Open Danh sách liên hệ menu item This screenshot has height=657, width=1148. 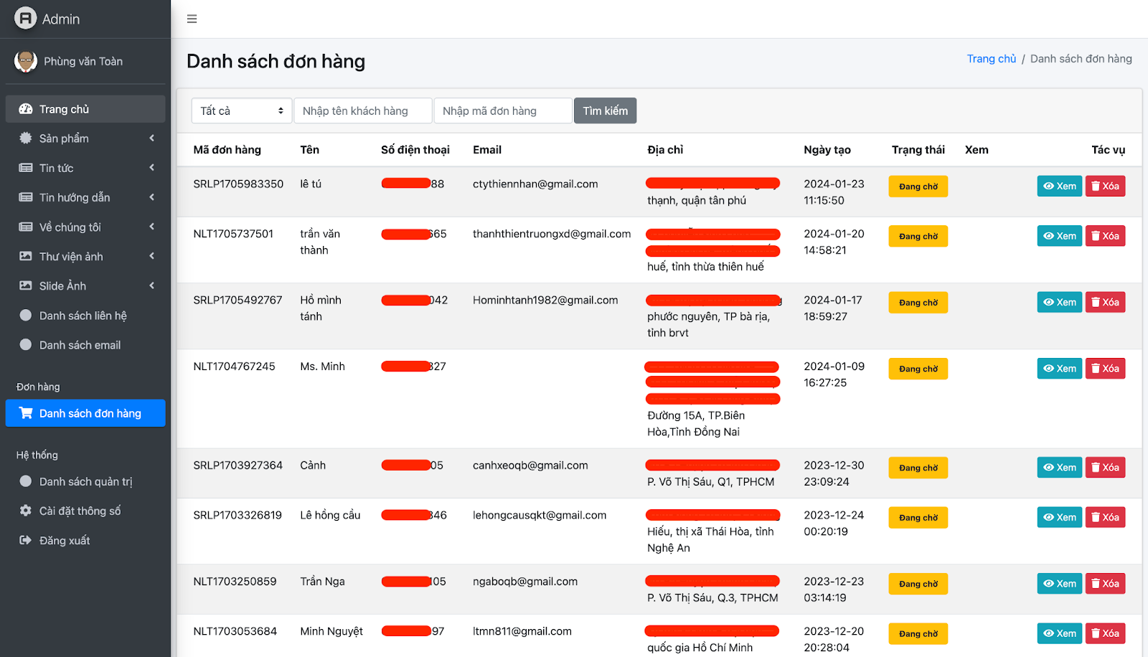click(83, 316)
